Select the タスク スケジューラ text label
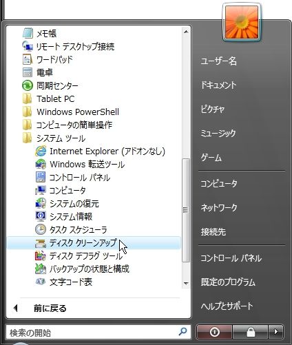292x345 pixels. [x=78, y=229]
